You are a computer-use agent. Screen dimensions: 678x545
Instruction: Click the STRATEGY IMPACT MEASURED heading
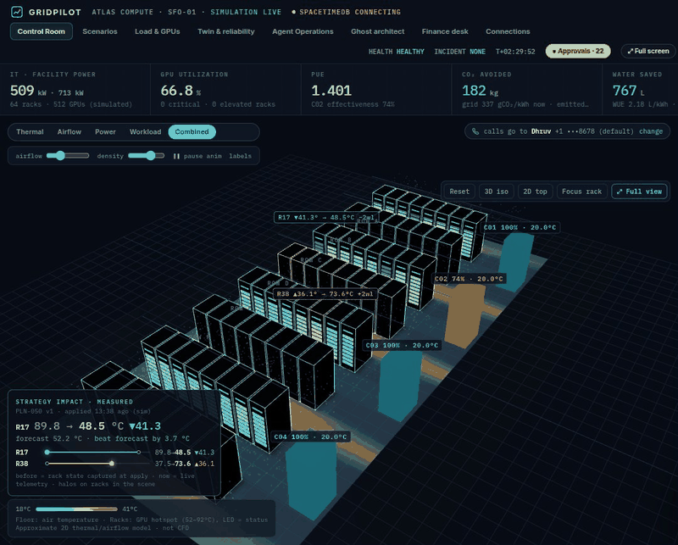point(75,402)
